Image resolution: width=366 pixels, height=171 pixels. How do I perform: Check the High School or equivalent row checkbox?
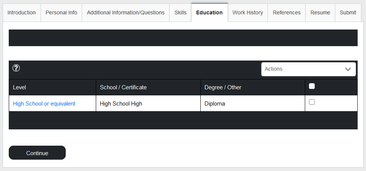pos(312,102)
